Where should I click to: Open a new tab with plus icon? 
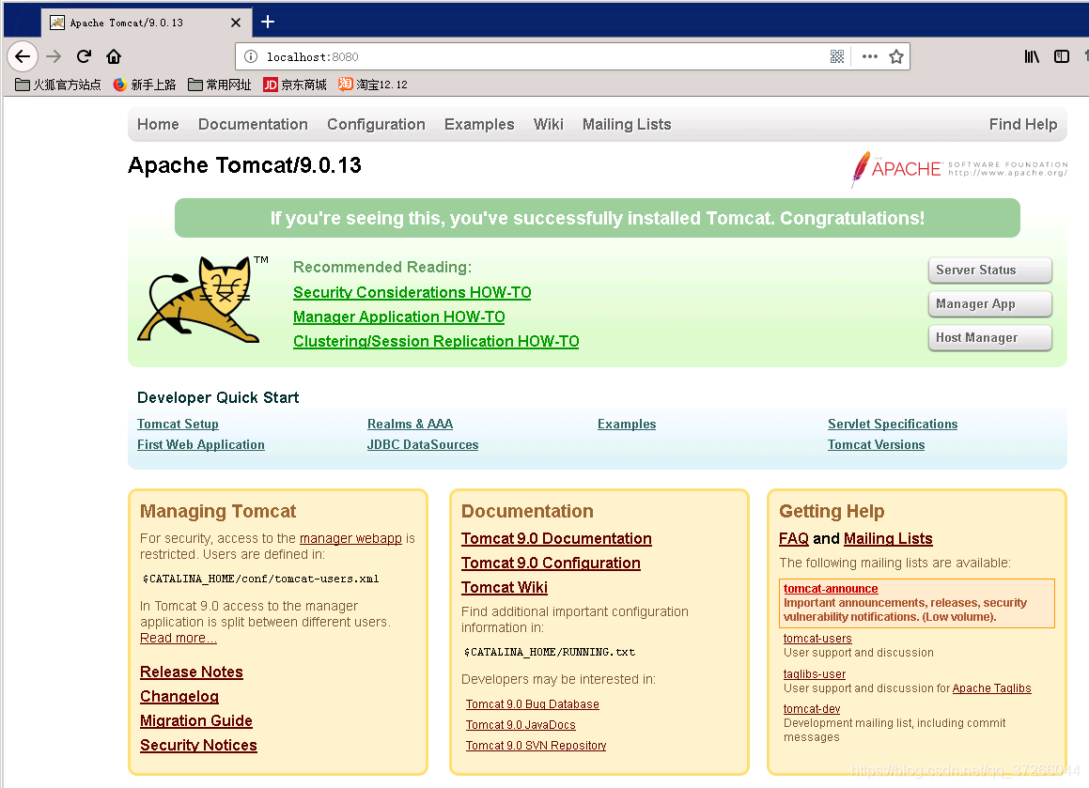(x=268, y=23)
